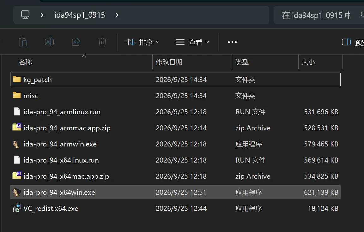Open the three-dot more options menu

tap(232, 42)
